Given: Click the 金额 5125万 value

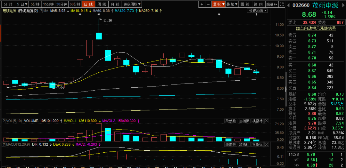Looking at the screenshot, I should click(x=337, y=104).
